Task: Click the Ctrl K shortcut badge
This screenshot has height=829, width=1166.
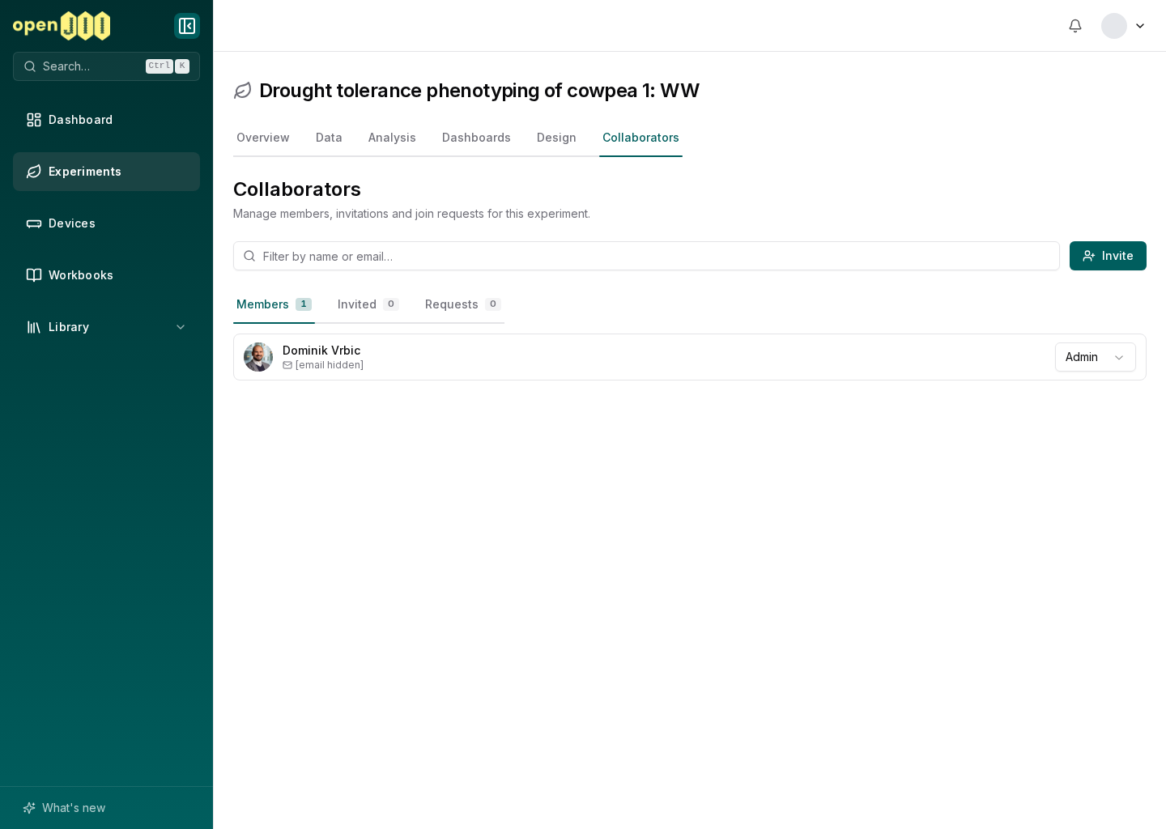Action: point(168,66)
